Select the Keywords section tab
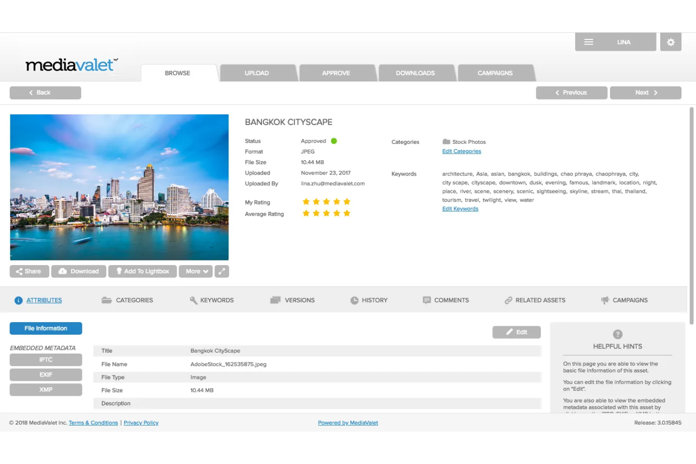 click(217, 300)
